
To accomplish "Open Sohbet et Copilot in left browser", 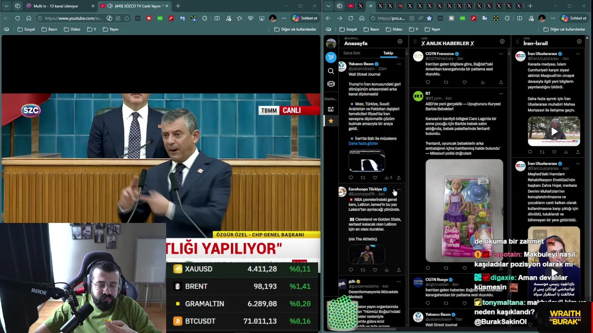I will [305, 18].
